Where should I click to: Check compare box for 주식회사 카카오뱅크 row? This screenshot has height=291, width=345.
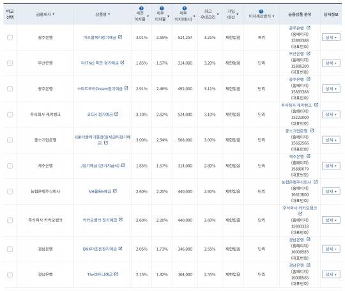point(10,220)
